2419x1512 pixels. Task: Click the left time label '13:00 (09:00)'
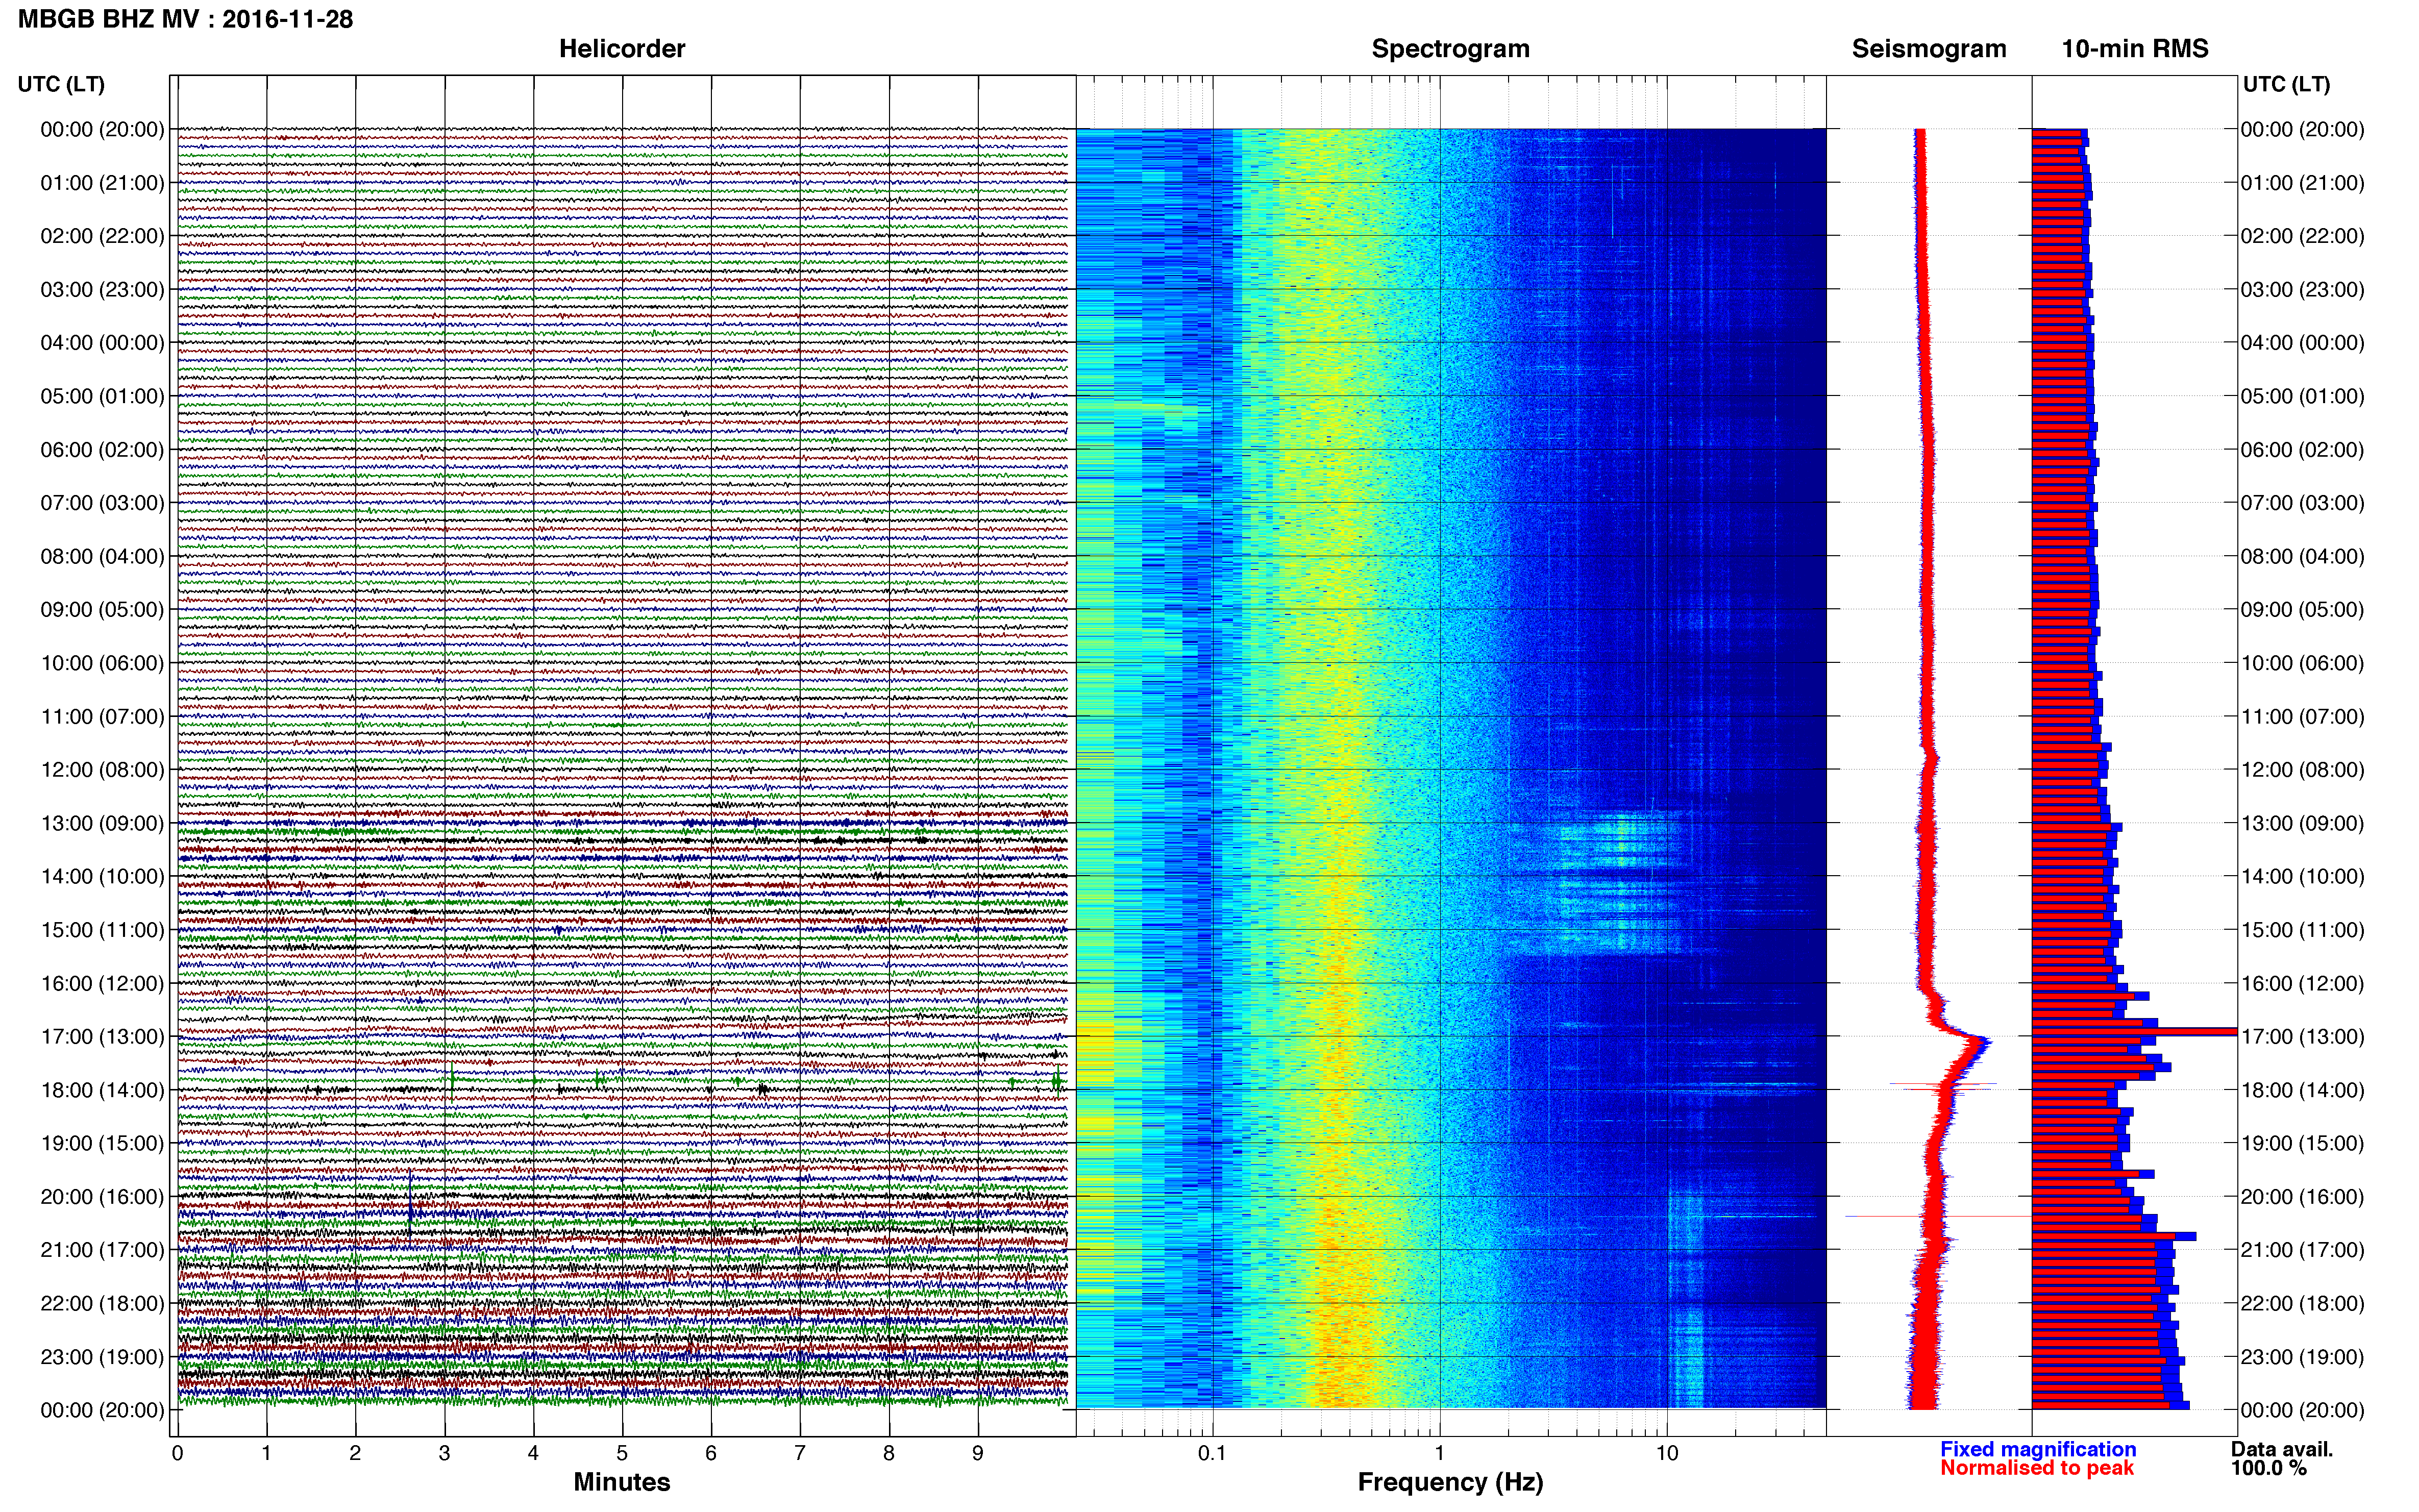102,823
